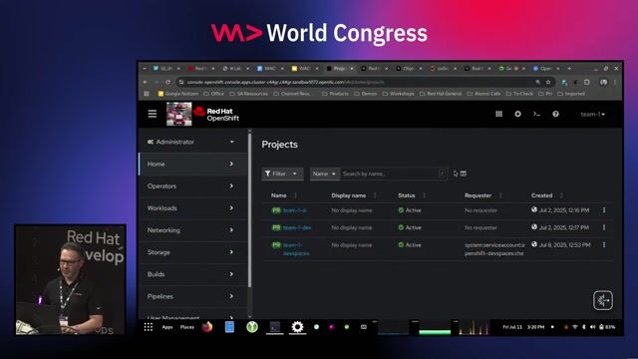Image resolution: width=638 pixels, height=359 pixels.
Task: Open the browser apps grid in bookmarks bar
Action: tap(147, 94)
